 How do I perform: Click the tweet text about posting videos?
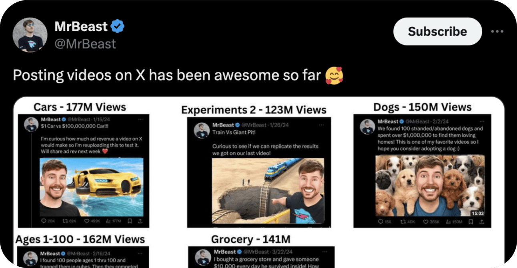(x=167, y=75)
